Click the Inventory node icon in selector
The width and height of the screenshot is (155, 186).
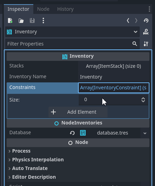pyautogui.click(x=9, y=32)
